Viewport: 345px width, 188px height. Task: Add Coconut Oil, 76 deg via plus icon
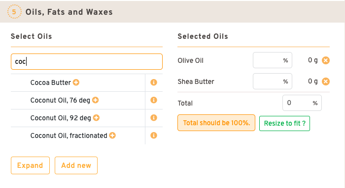[95, 100]
